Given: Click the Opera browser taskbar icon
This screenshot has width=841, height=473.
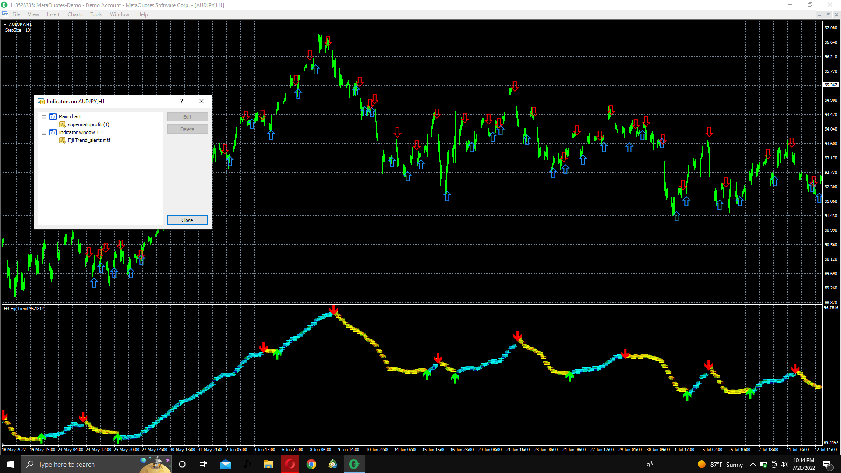Looking at the screenshot, I should click(x=290, y=464).
